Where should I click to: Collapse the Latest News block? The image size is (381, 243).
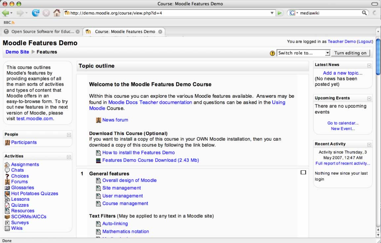point(369,65)
